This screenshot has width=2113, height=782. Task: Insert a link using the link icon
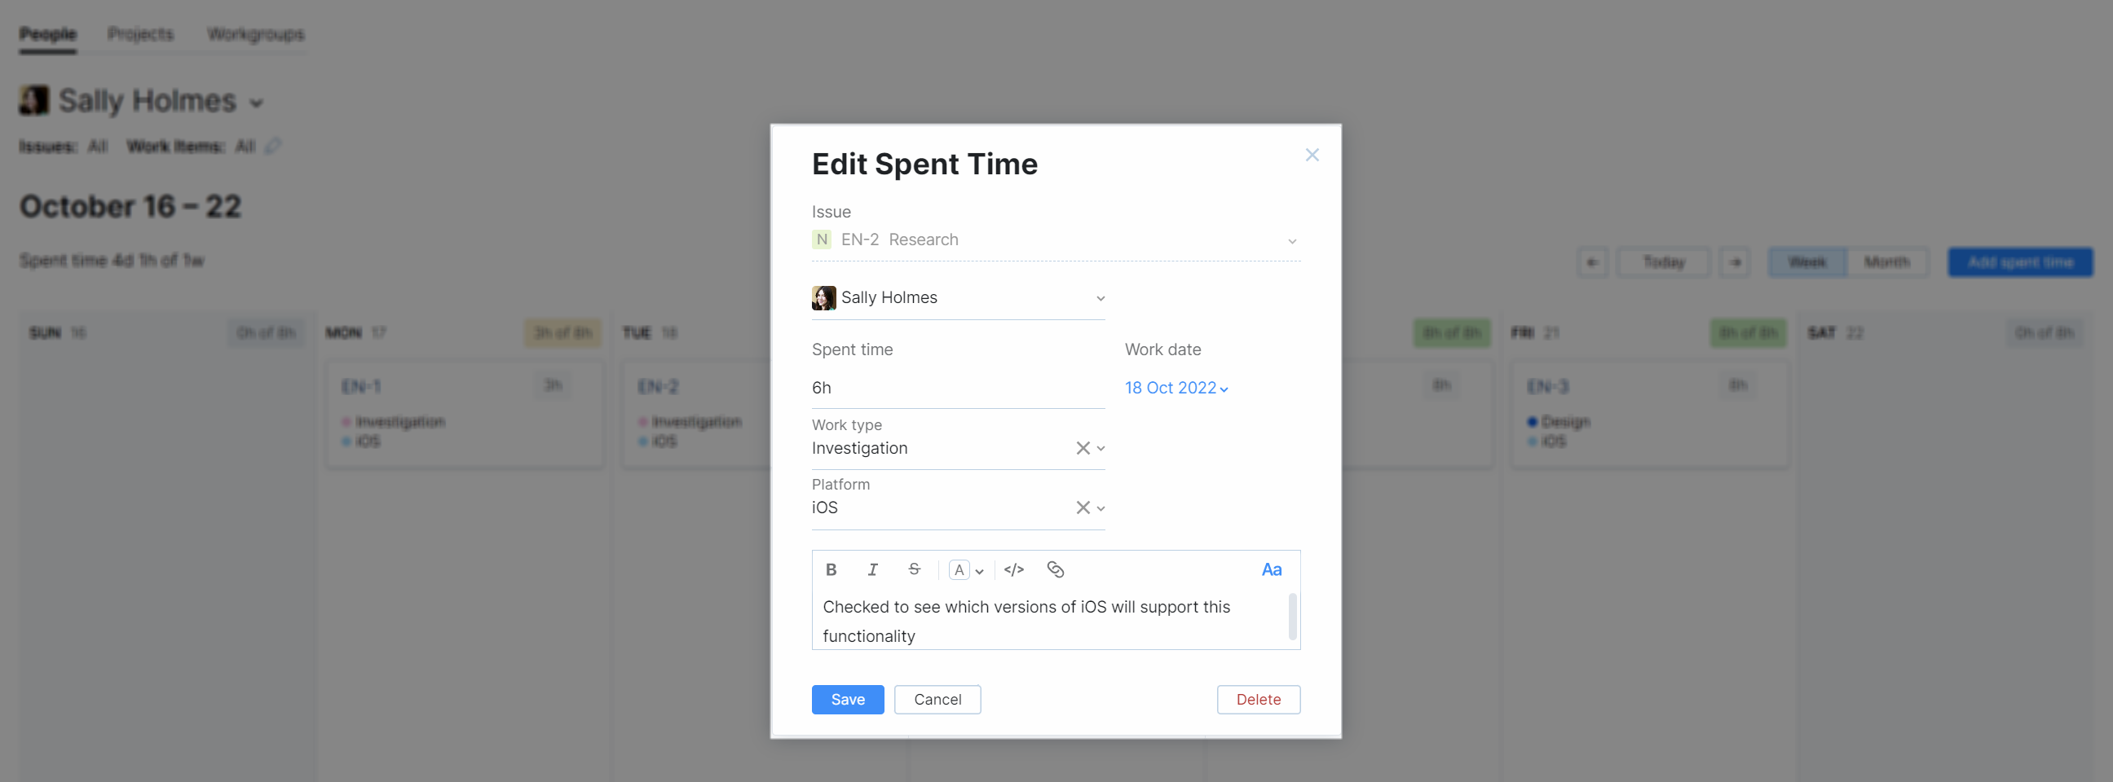click(x=1055, y=569)
